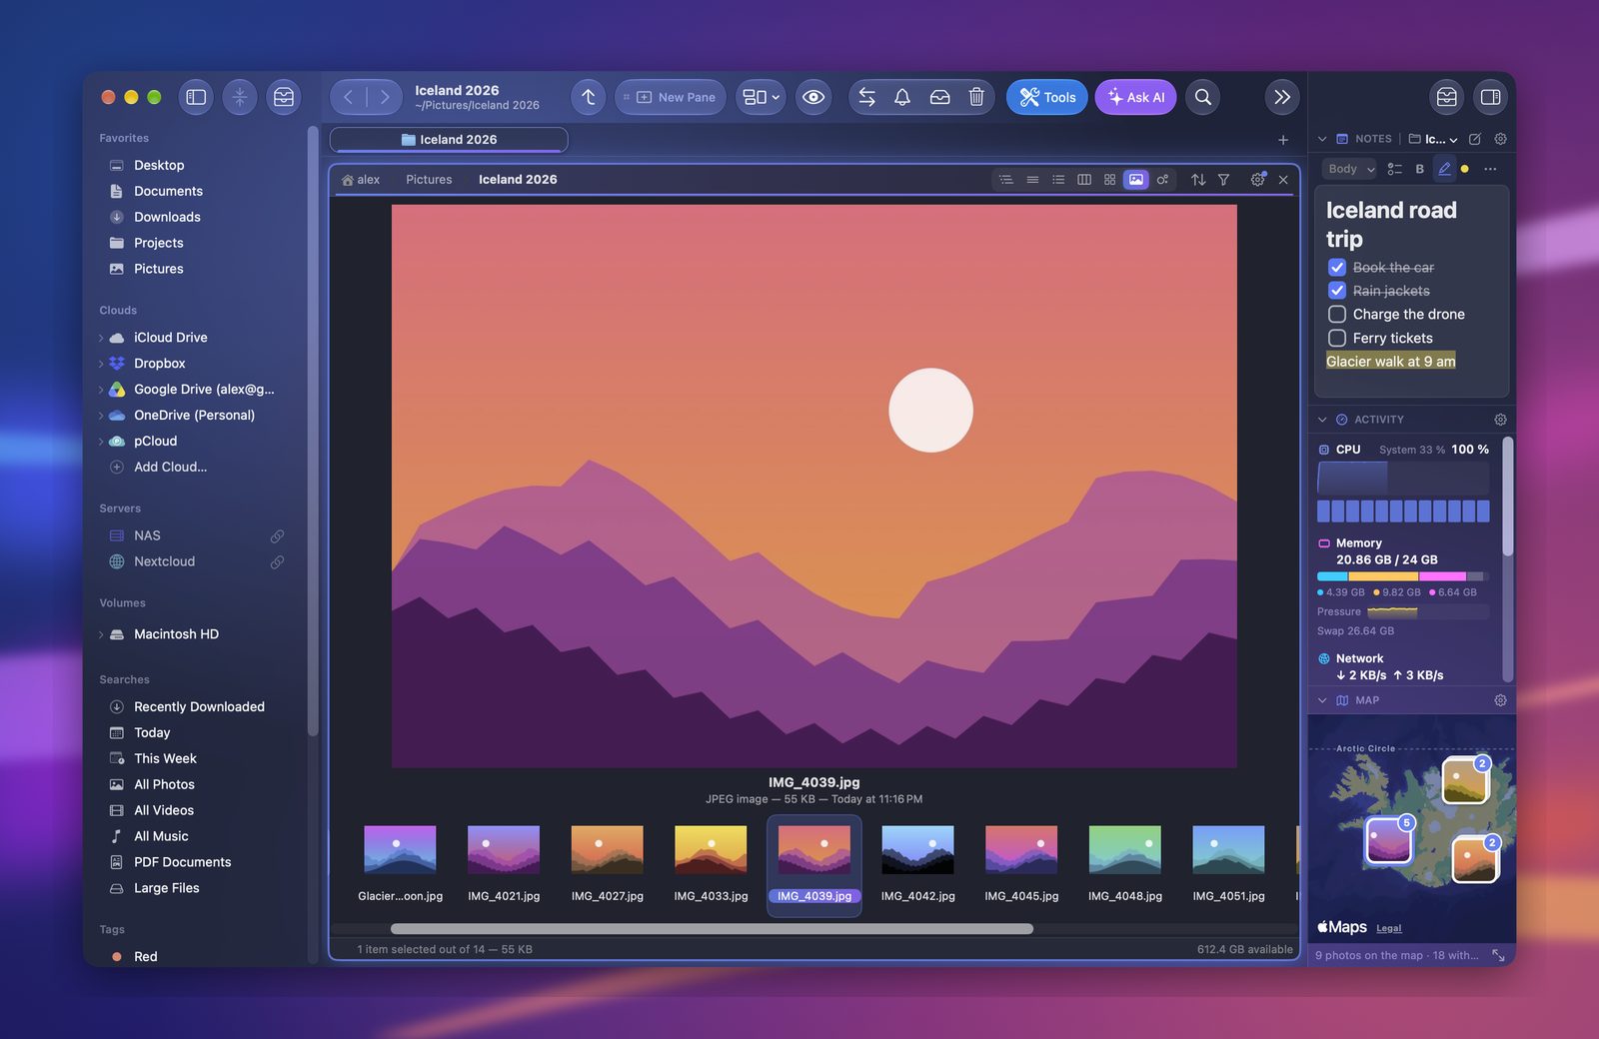Image resolution: width=1599 pixels, height=1039 pixels.
Task: Open the filter funnel icon in pane header
Action: point(1223,180)
